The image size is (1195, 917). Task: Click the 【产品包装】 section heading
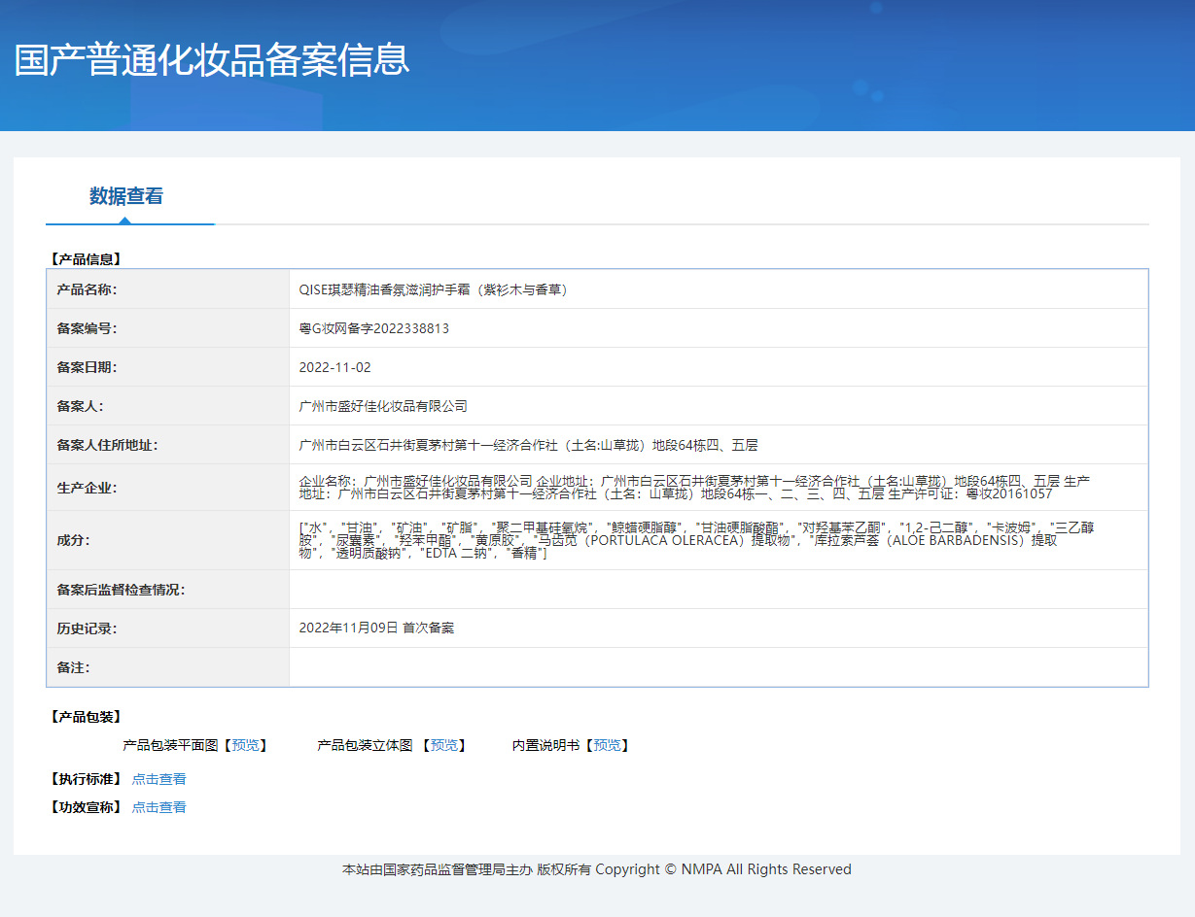pyautogui.click(x=85, y=717)
